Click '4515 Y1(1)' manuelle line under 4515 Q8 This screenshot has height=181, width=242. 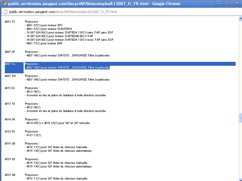(56, 179)
